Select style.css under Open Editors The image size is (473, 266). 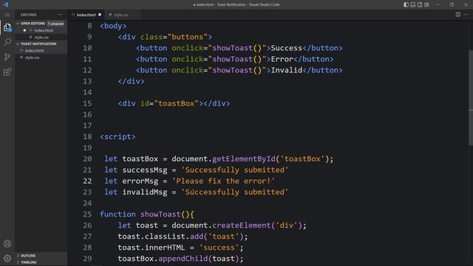tap(41, 38)
